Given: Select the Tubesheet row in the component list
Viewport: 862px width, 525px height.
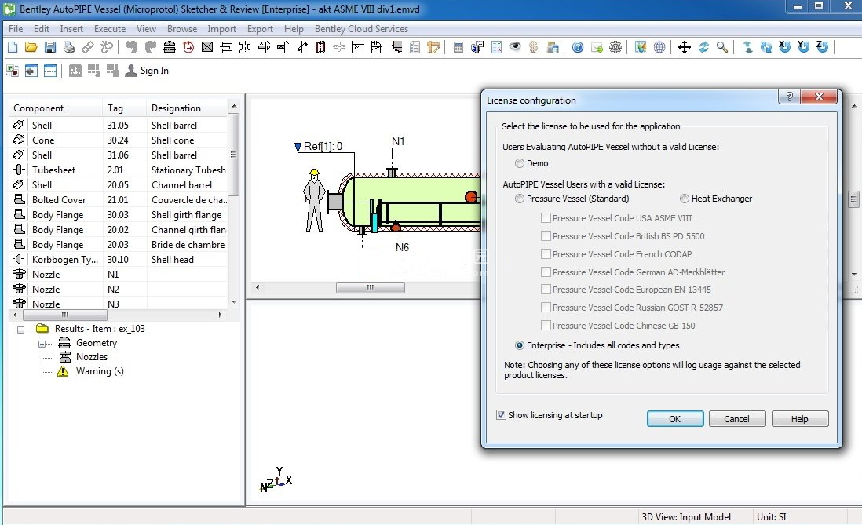Looking at the screenshot, I should click(119, 170).
